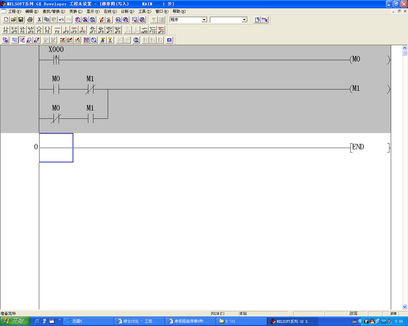Insert an output coil (F7)
408x326 pixels.
[39, 30]
